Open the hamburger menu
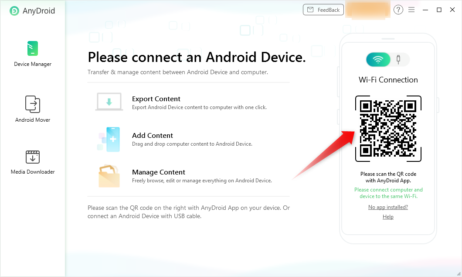This screenshot has width=462, height=277. pos(411,10)
